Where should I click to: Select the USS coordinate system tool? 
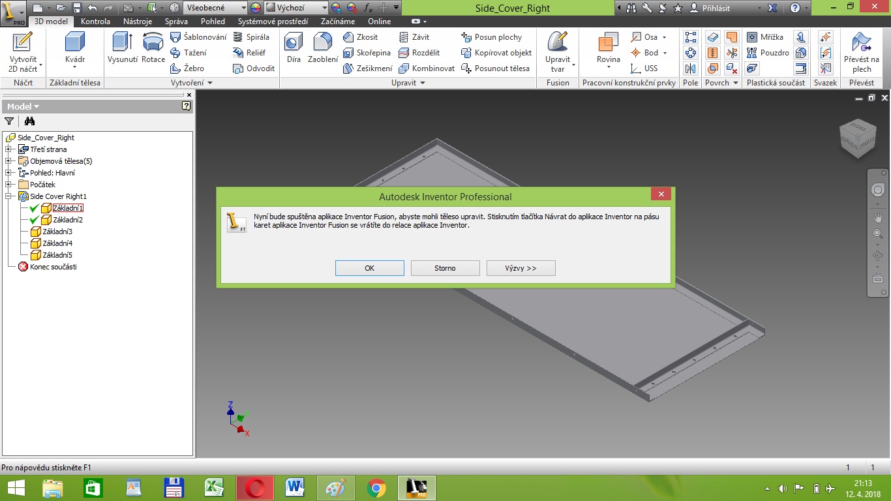click(644, 68)
